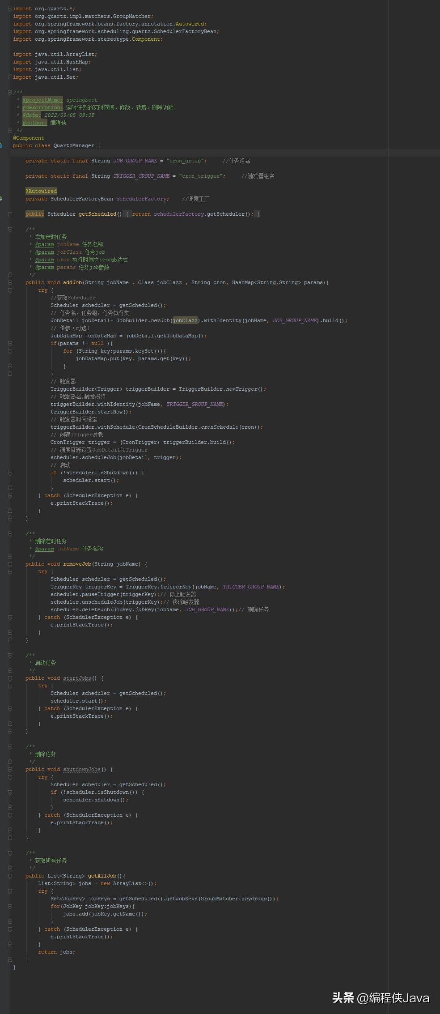Click the "cron_group" string literal
The height and width of the screenshot is (1014, 440).
tap(185, 161)
